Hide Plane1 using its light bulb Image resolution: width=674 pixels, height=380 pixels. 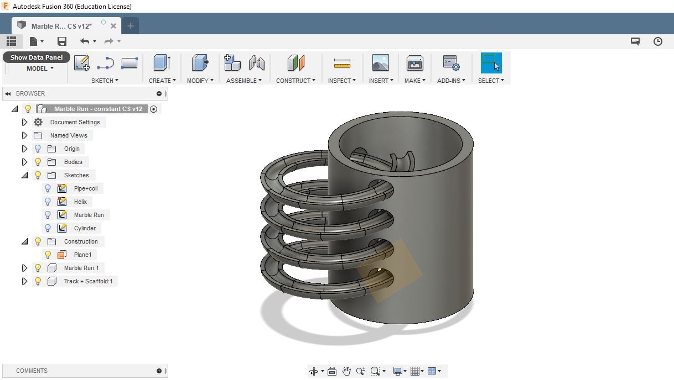coord(48,255)
